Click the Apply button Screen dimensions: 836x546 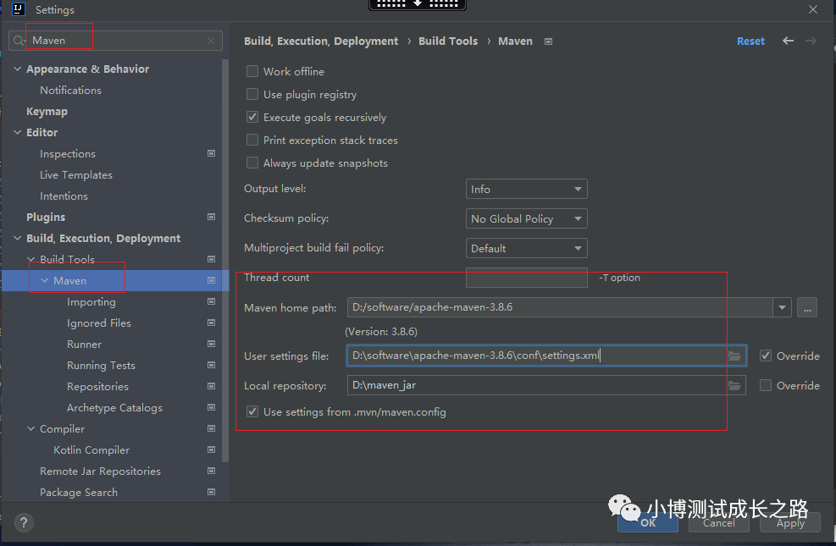(x=790, y=522)
